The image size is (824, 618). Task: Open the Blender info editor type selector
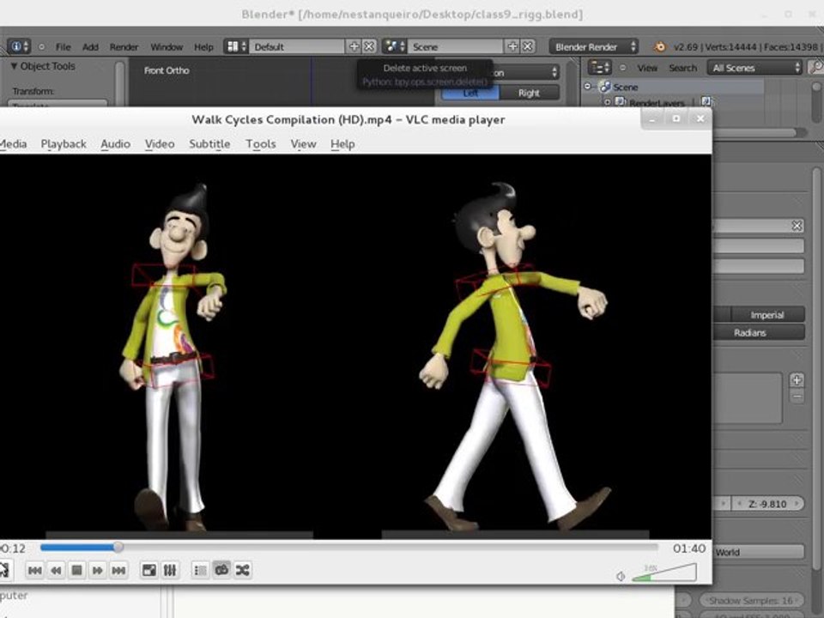pos(19,46)
